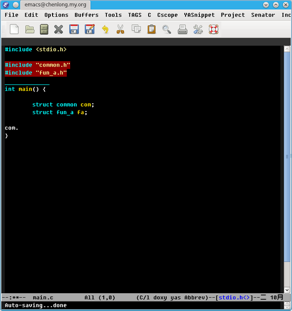Paste with the clipboard icon
The image size is (292, 311).
pos(152,29)
